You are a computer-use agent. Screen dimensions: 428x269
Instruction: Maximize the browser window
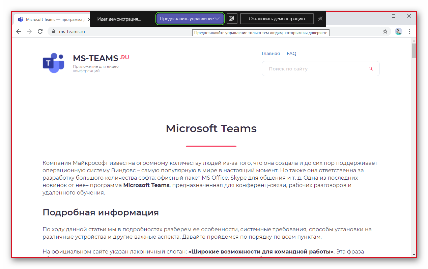pos(394,16)
